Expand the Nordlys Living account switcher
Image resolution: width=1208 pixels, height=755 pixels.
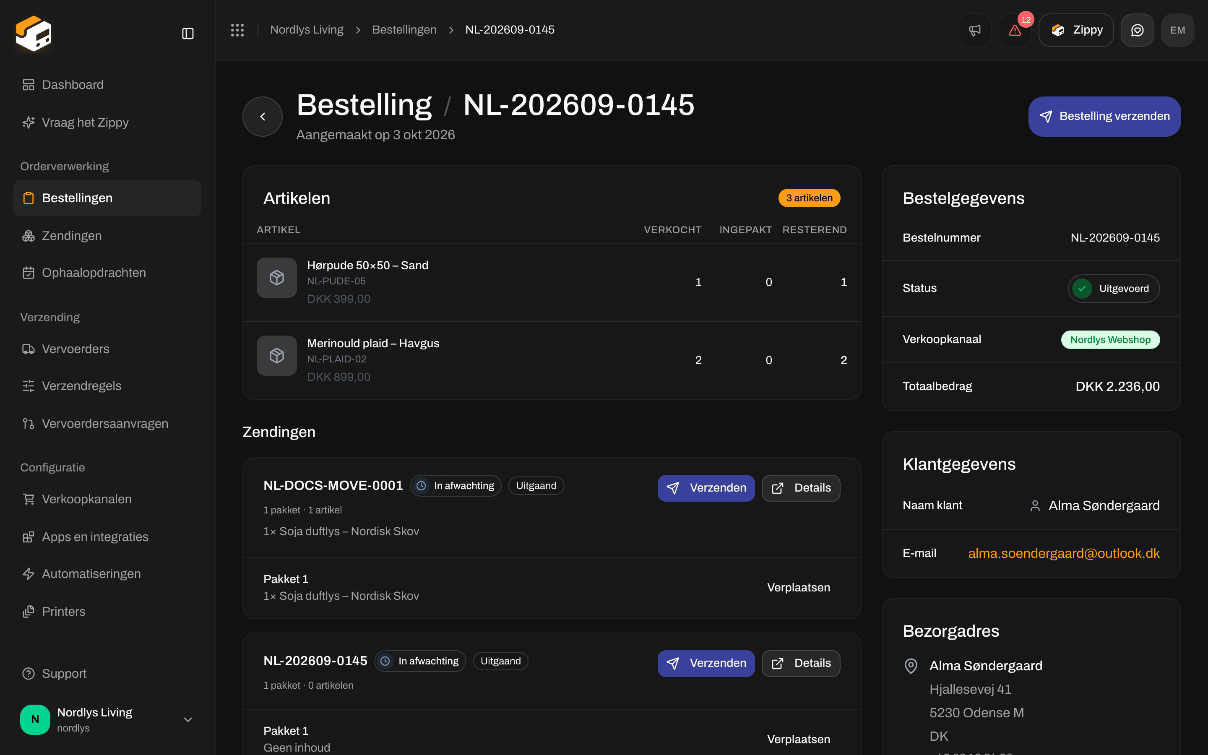pos(107,719)
